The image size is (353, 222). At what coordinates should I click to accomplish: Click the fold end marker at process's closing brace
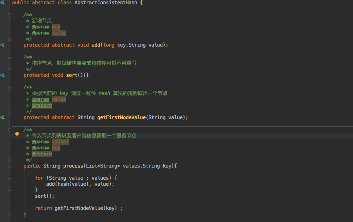click(x=10, y=214)
